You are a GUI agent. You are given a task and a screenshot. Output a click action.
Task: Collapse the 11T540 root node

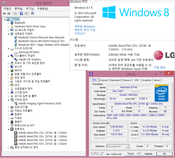(x=4, y=20)
